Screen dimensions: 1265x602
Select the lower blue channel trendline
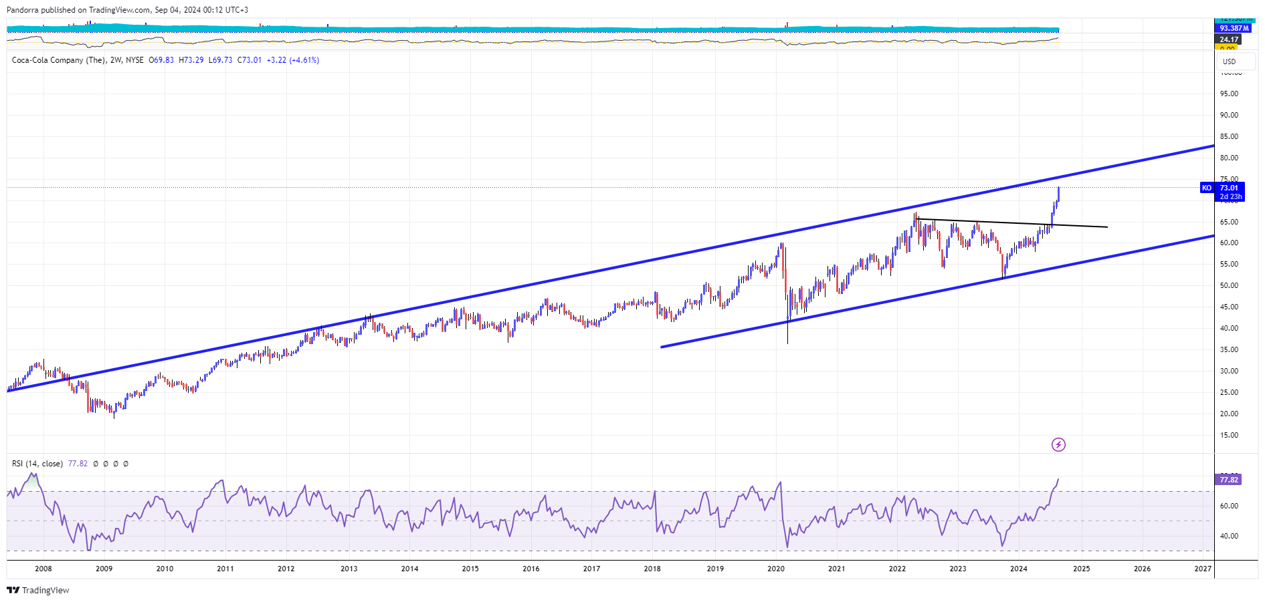937,291
